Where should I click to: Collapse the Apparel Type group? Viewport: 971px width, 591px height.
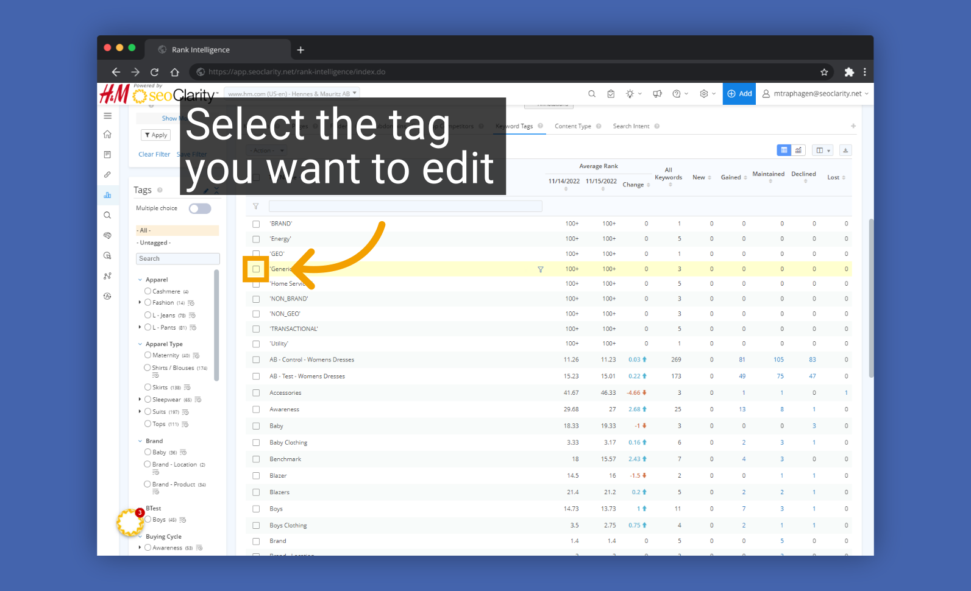tap(140, 344)
